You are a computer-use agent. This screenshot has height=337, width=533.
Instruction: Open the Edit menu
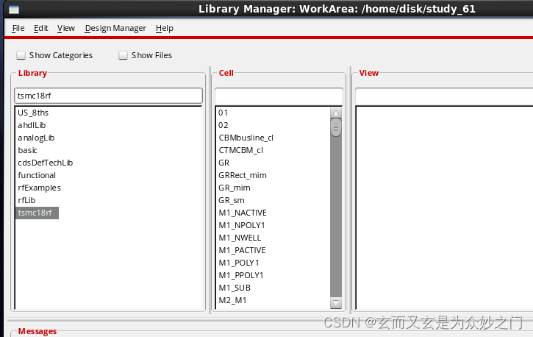click(41, 28)
